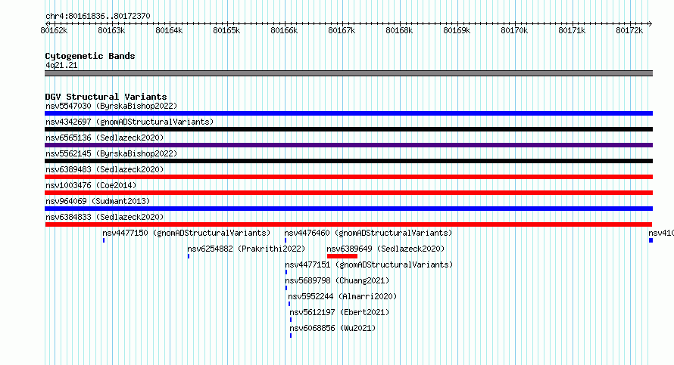Select the blue marker under nsv4477151

[286, 272]
